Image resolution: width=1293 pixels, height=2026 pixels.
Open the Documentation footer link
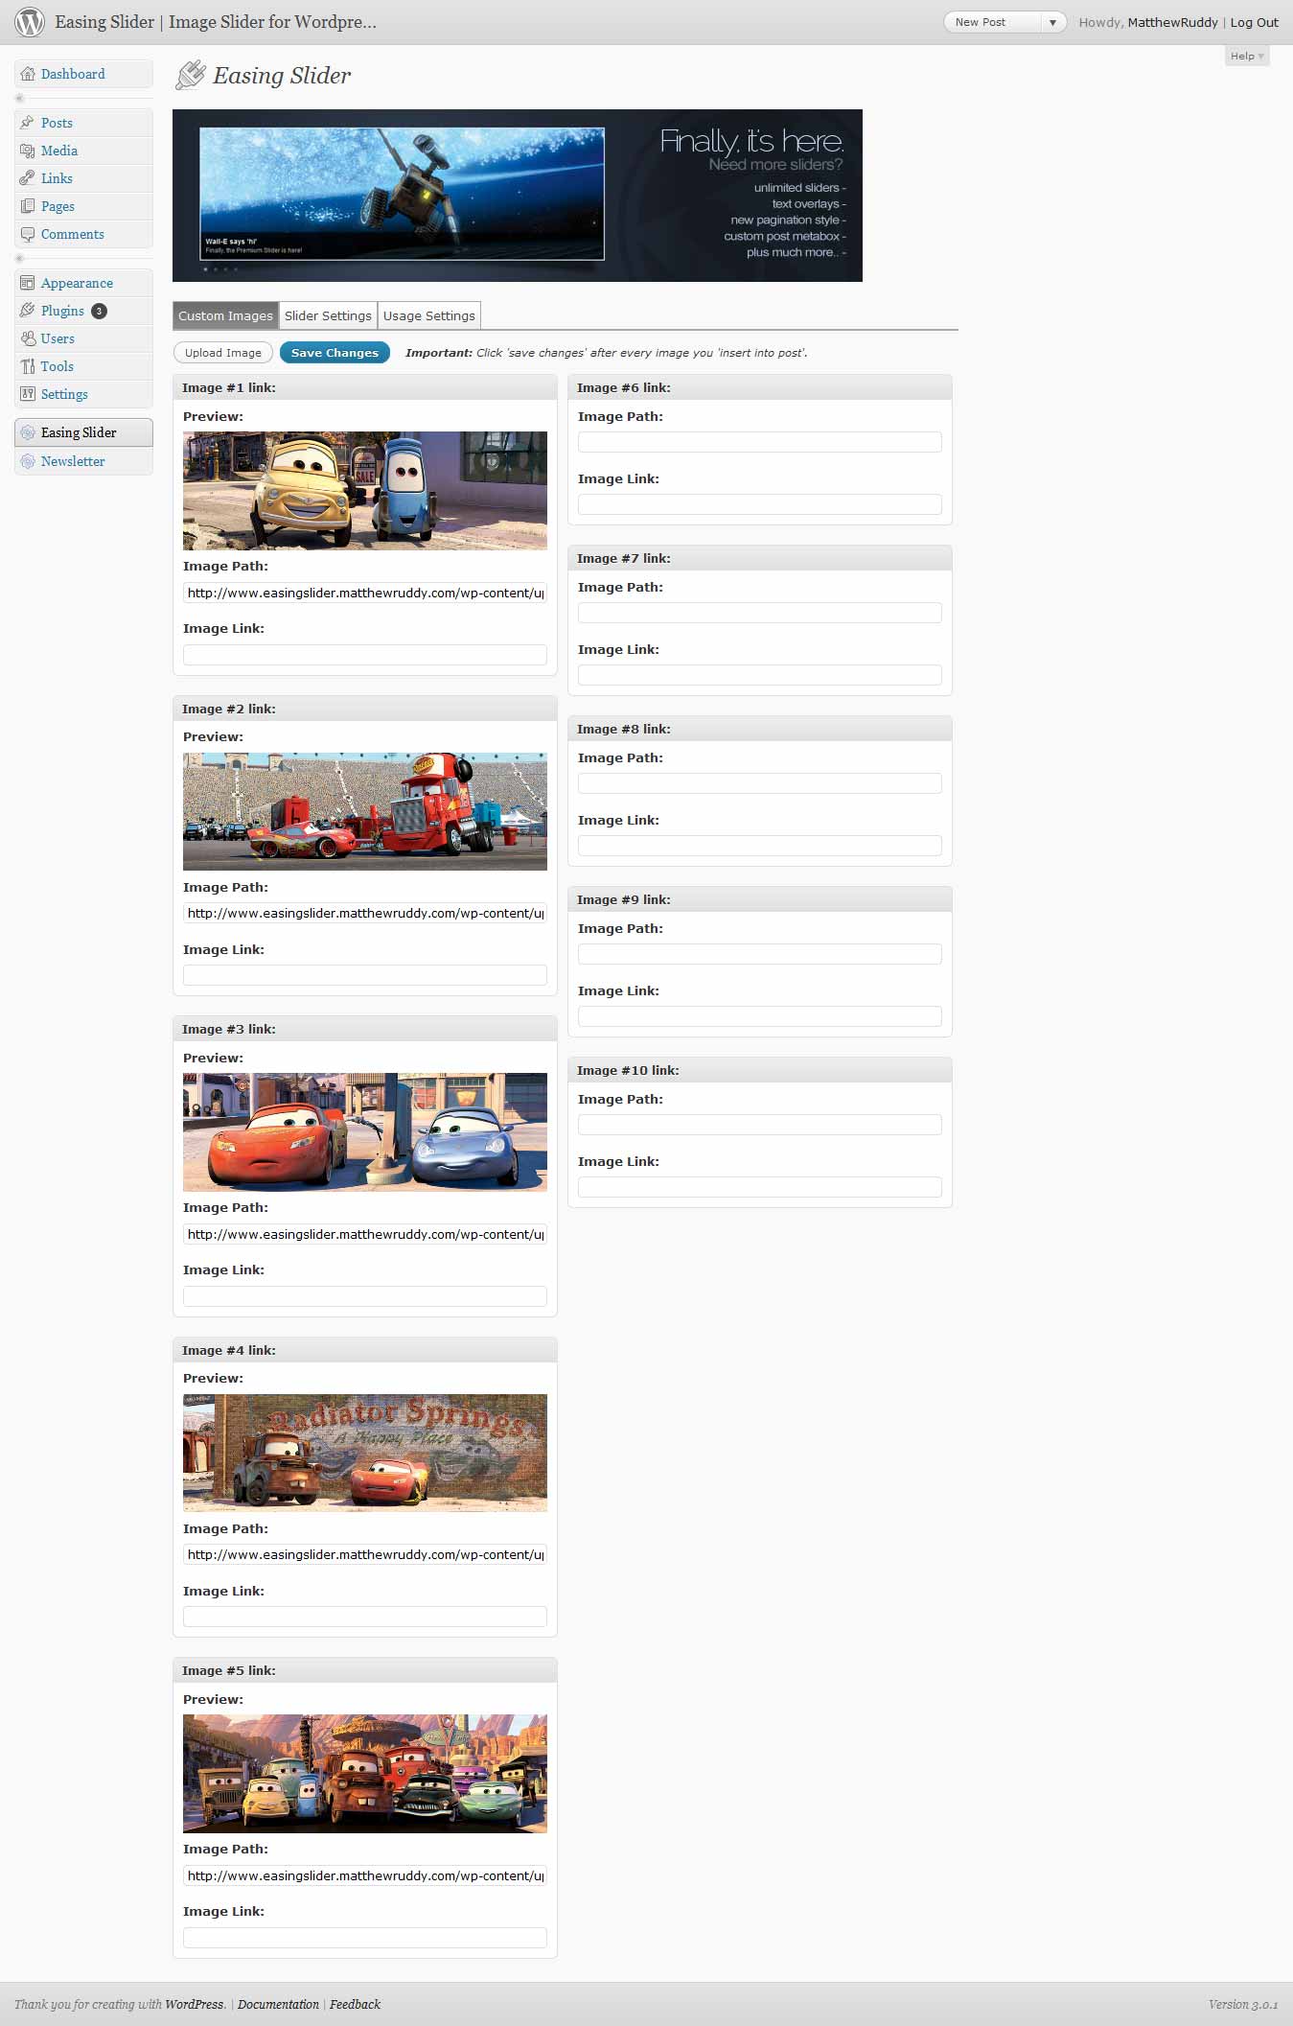(278, 2004)
